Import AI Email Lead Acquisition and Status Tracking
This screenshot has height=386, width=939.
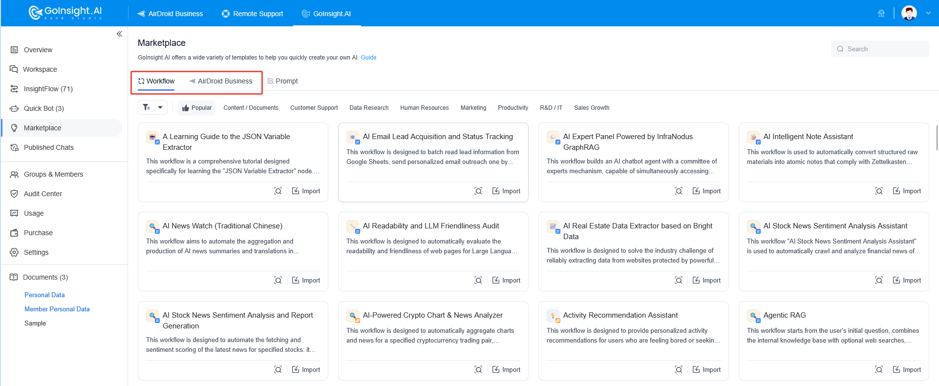[506, 191]
